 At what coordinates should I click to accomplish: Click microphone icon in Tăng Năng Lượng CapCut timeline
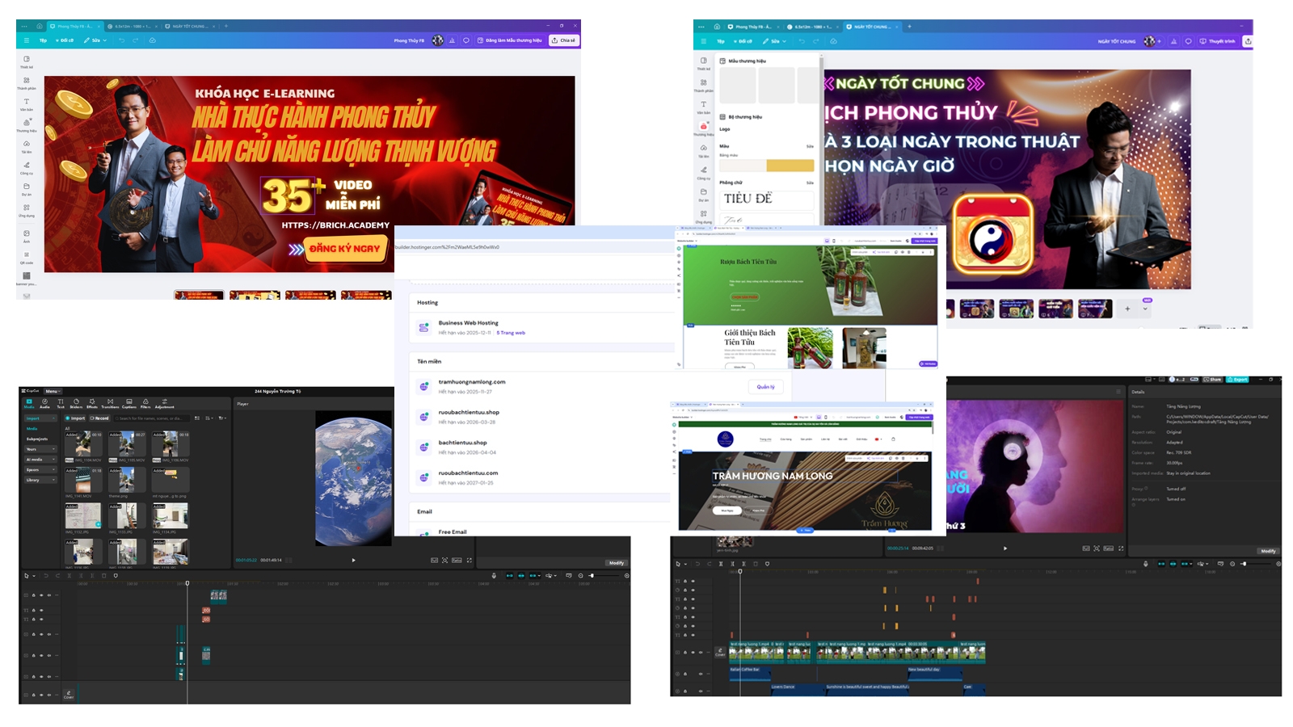1145,564
